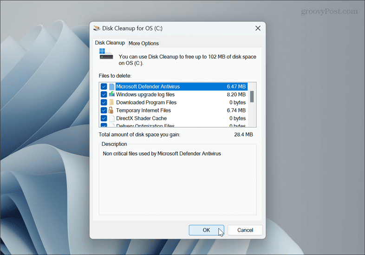Select the Disk Cleanup tab
This screenshot has width=365, height=255.
pyautogui.click(x=110, y=43)
